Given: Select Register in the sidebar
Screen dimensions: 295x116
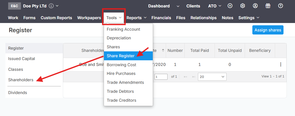Looking at the screenshot, I should click(x=34, y=48).
